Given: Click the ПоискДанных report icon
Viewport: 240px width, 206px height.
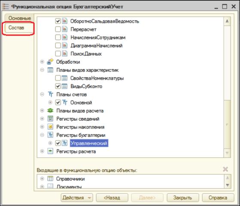Looking at the screenshot, I should coord(64,54).
